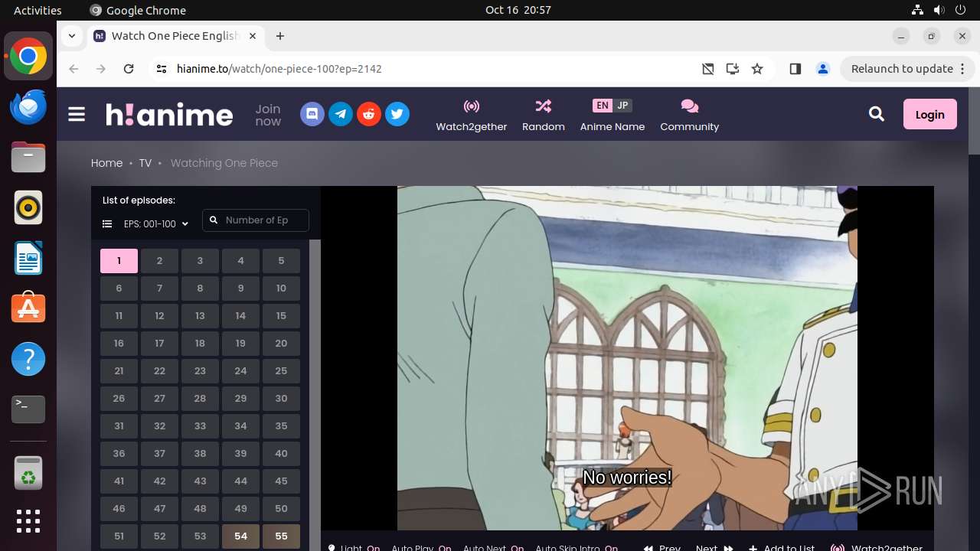Open Watch2gether from the header
The width and height of the screenshot is (980, 551).
coord(472,115)
